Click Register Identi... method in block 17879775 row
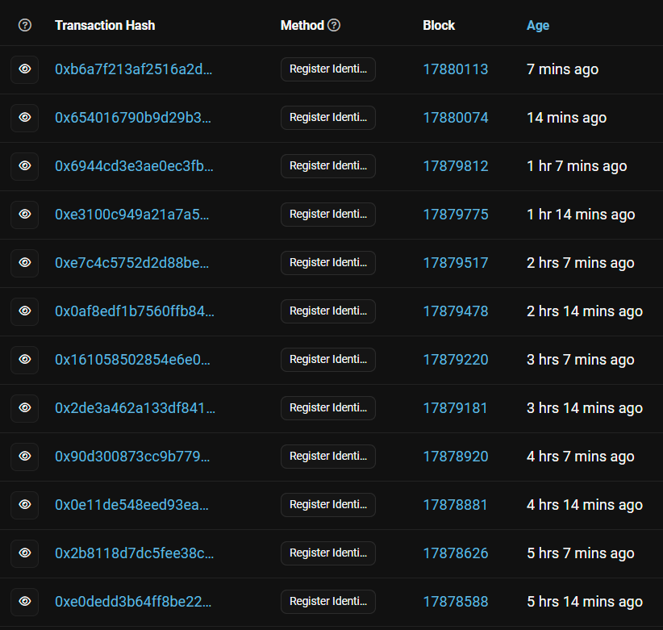The image size is (663, 630). click(x=328, y=215)
